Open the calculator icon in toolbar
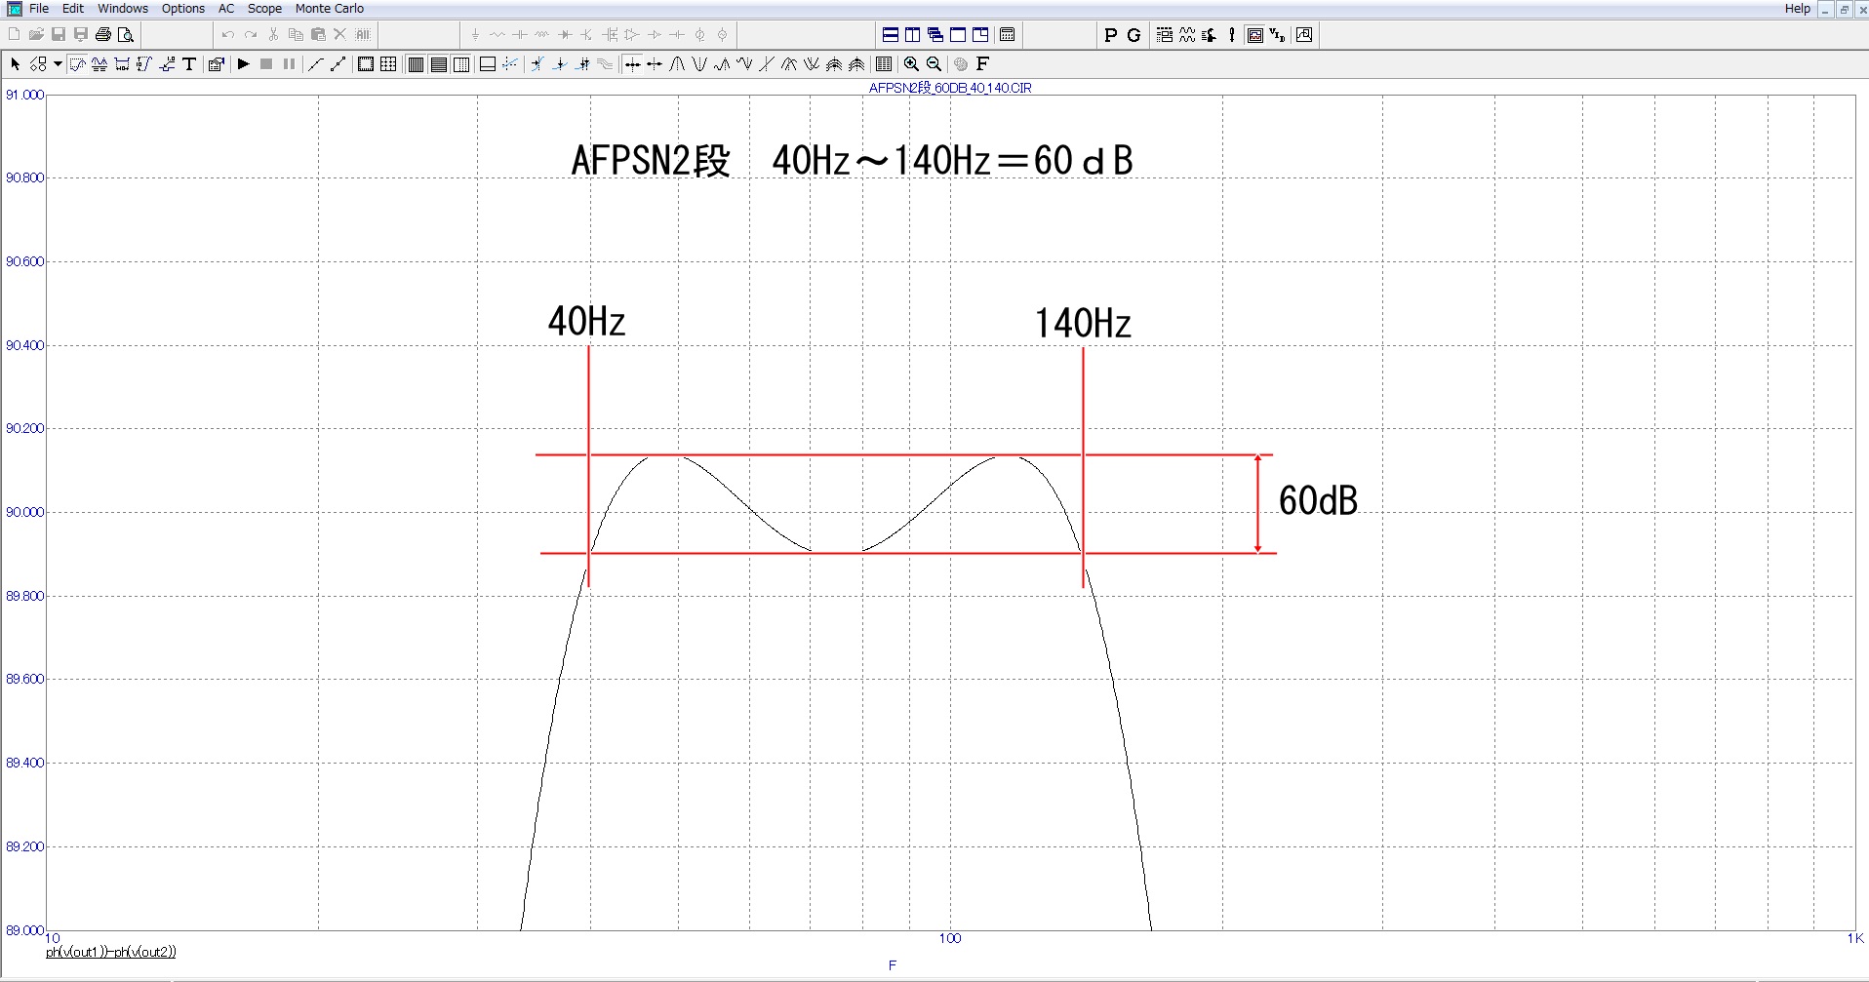Screen dimensions: 1869x982 point(1008,35)
